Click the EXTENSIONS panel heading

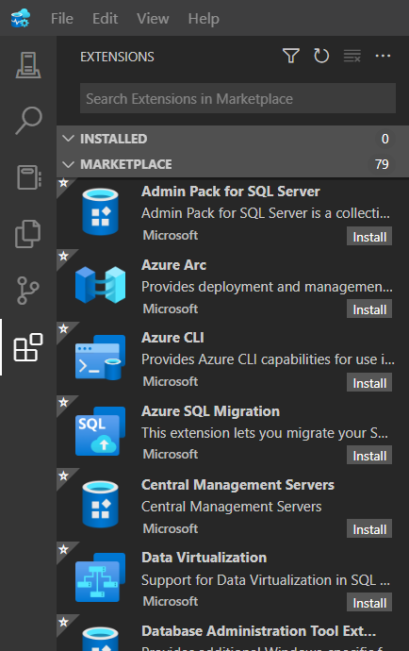tap(117, 57)
